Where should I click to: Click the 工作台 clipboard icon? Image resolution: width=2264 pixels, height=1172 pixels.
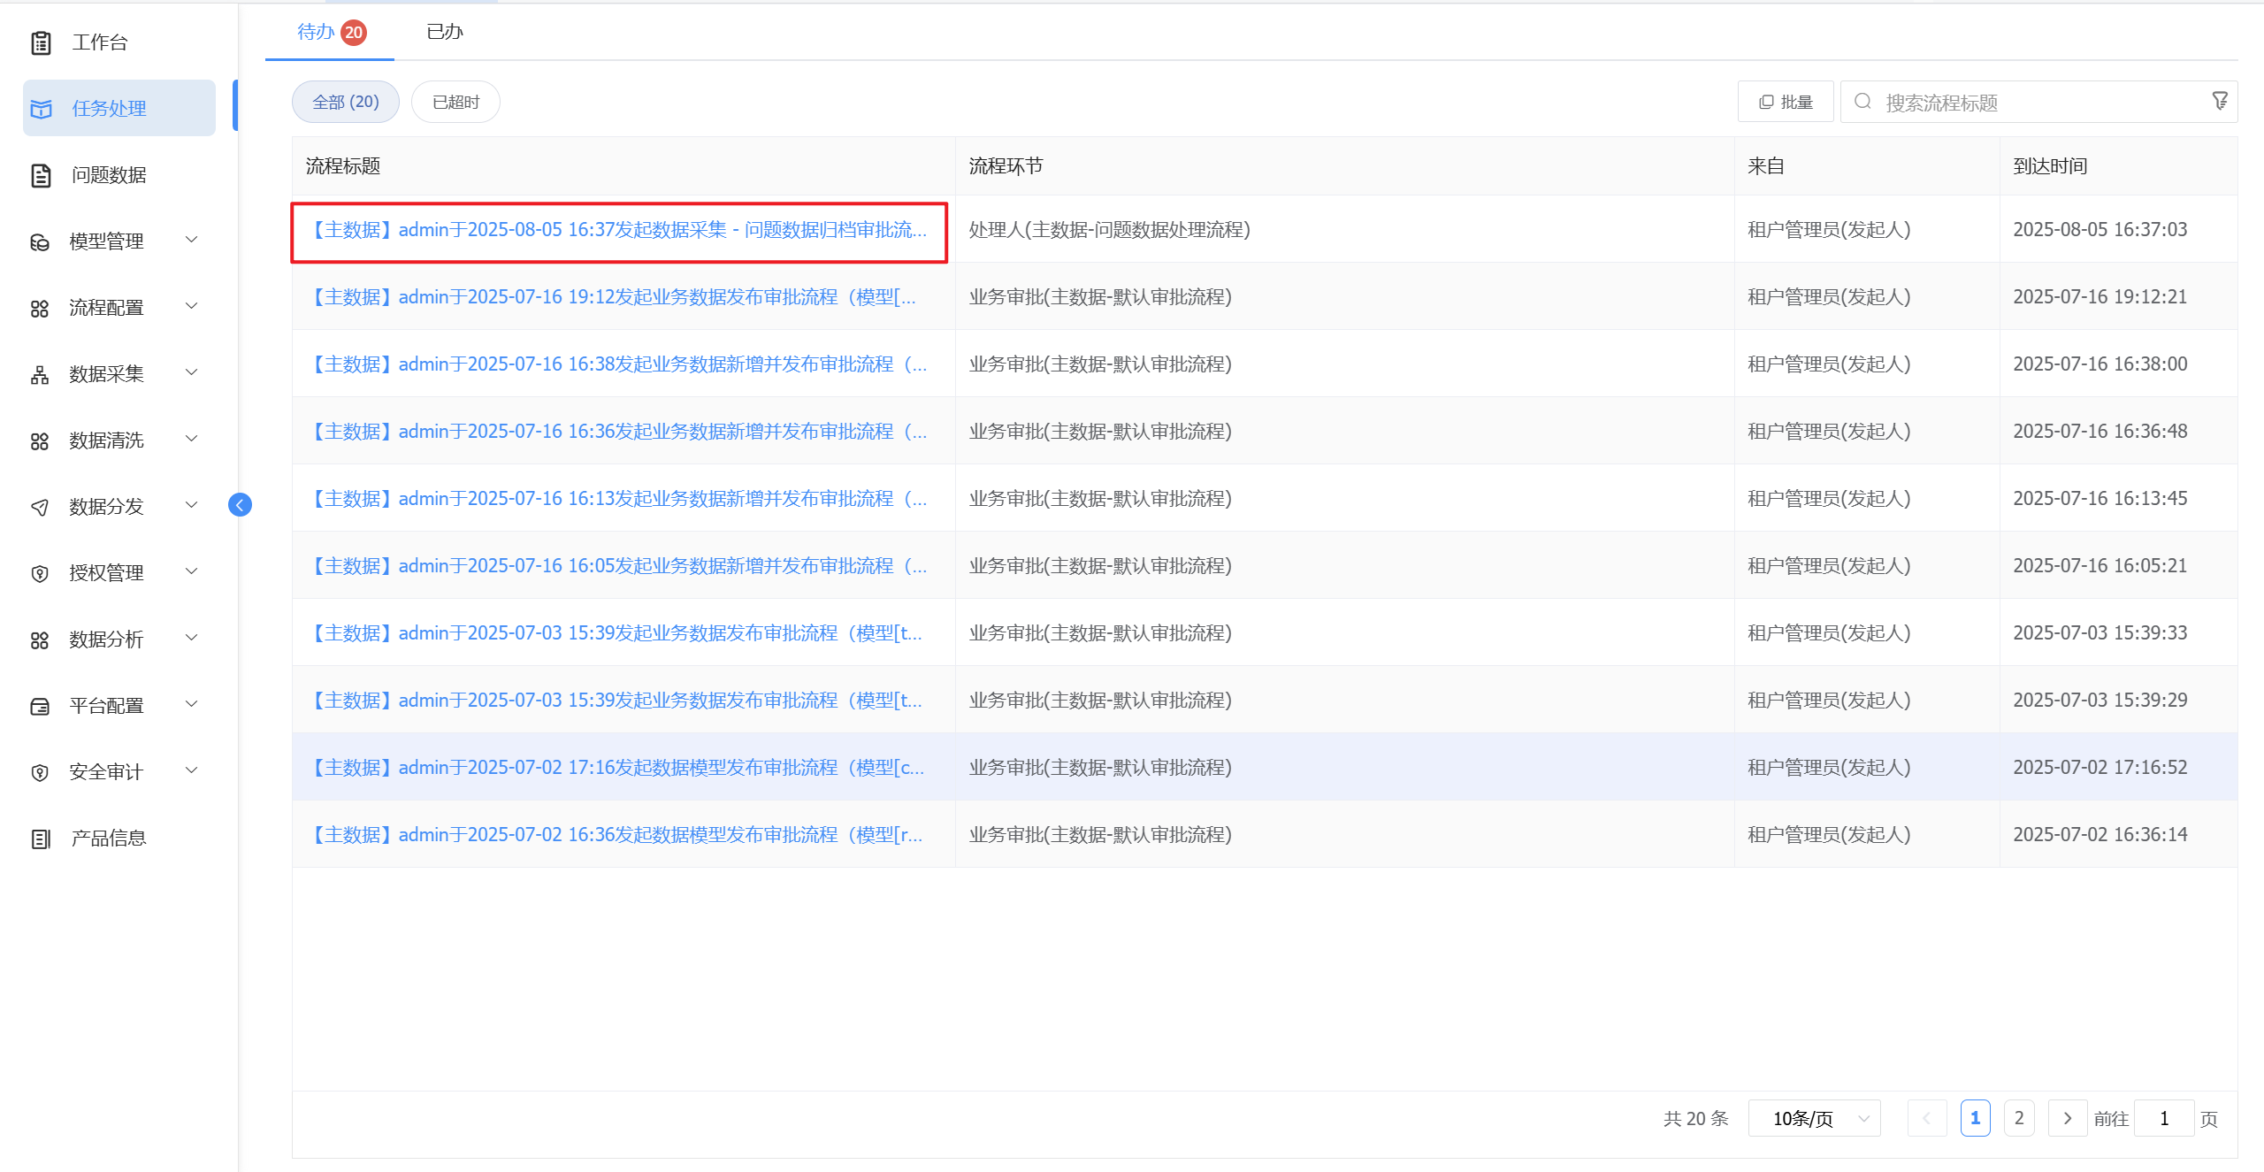click(41, 42)
